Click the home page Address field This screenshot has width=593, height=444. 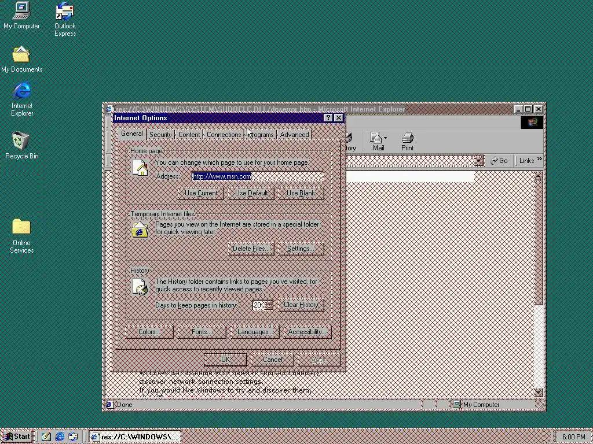(x=258, y=176)
